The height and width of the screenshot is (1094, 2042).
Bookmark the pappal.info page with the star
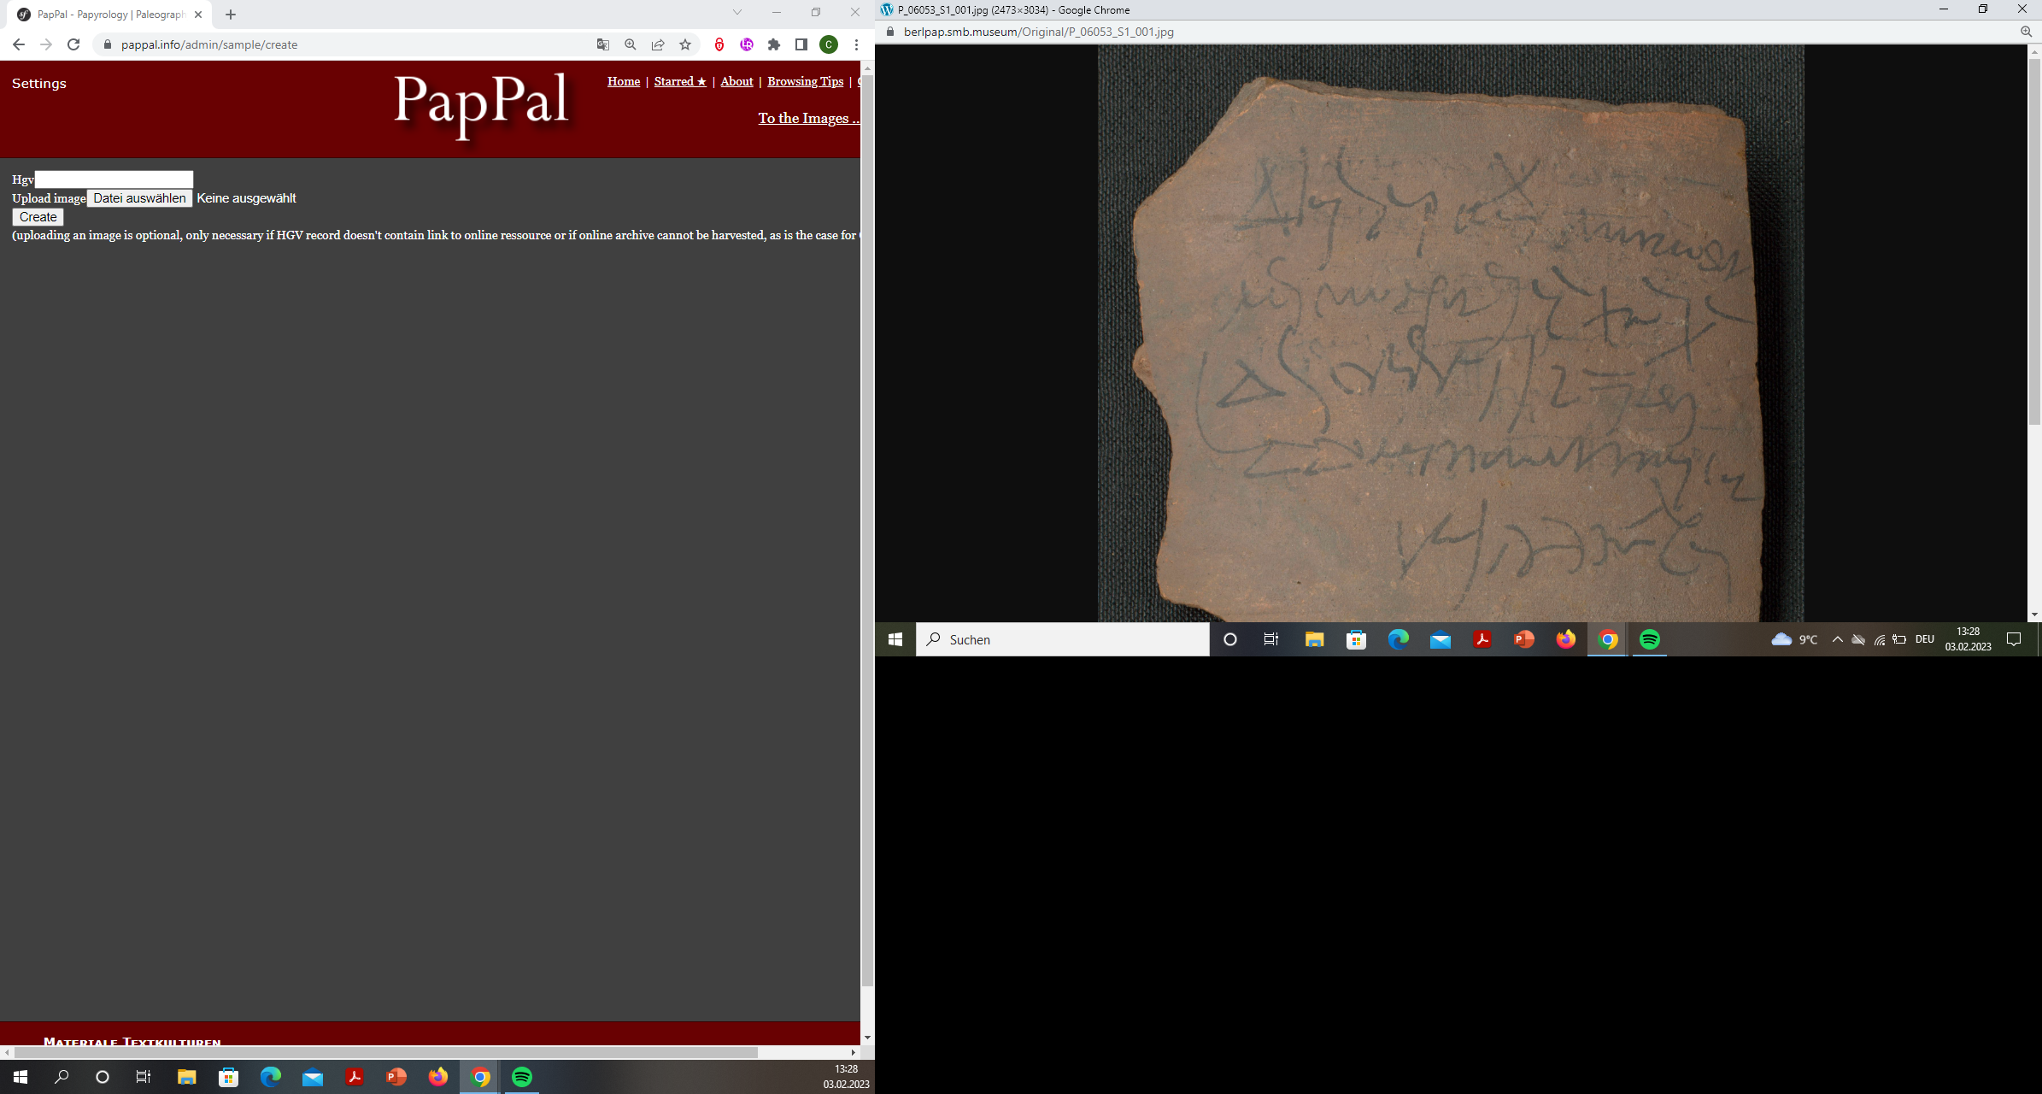[x=685, y=44]
